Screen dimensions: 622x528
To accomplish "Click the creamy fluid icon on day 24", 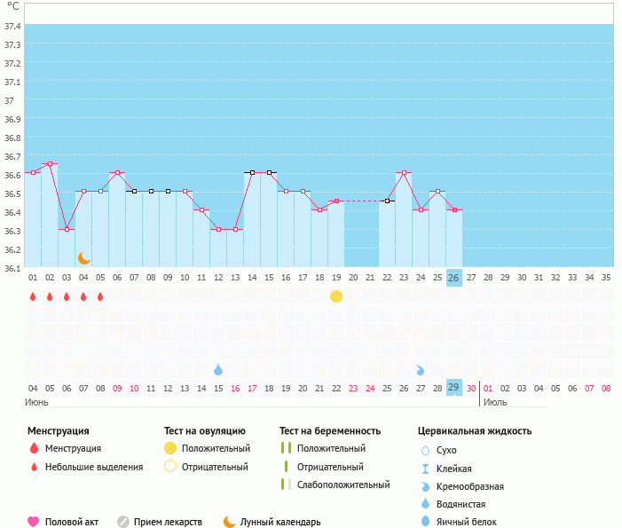I will click(x=421, y=369).
